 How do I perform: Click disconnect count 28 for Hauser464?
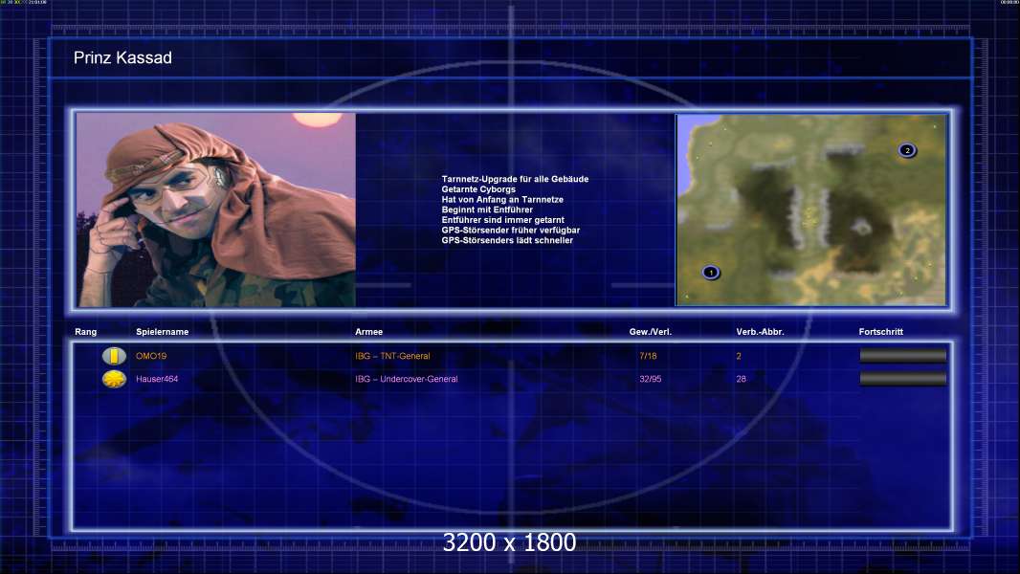pos(741,379)
